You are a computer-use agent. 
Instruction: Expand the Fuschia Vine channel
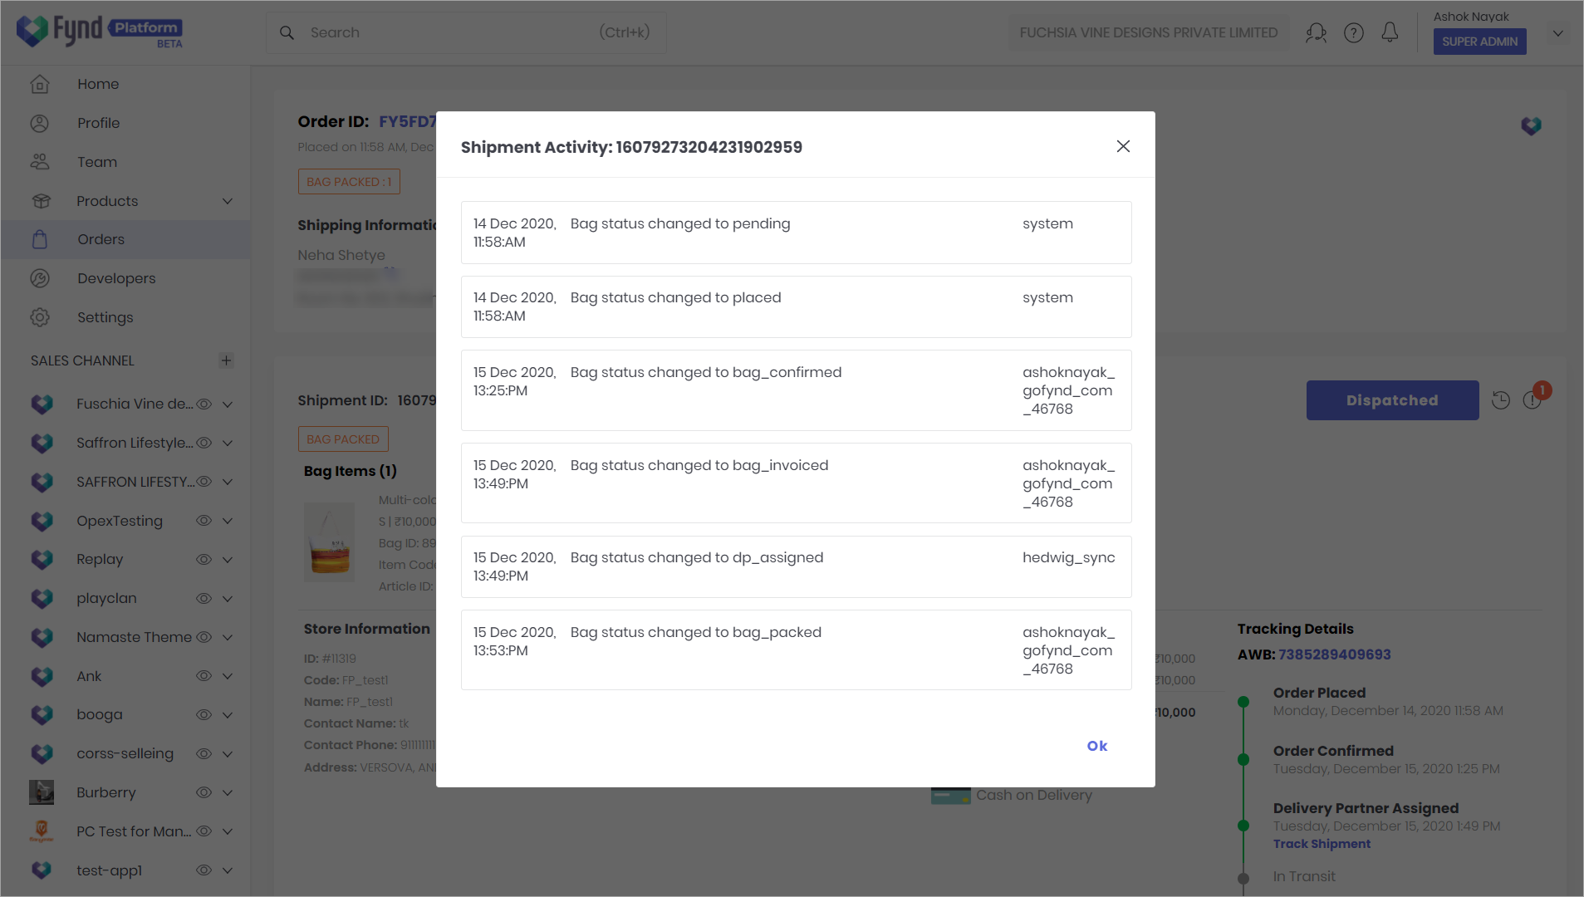pos(228,404)
